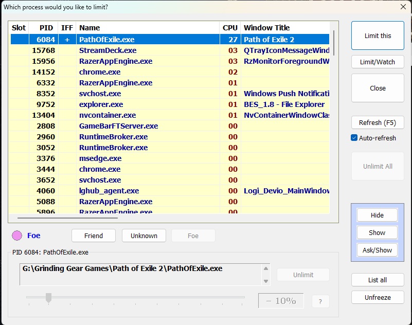Click the CPU value 27 cell
Image resolution: width=412 pixels, height=325 pixels.
pos(230,40)
